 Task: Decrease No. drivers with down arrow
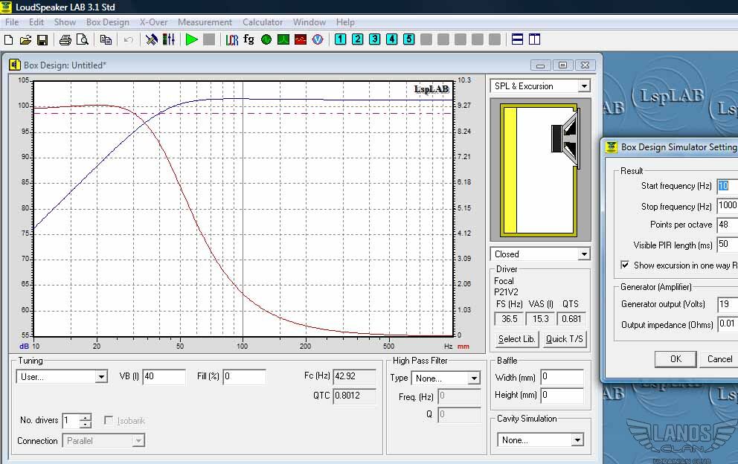click(86, 425)
